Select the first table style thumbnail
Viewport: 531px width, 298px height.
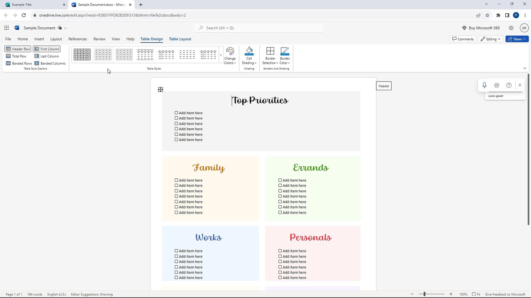82,54
